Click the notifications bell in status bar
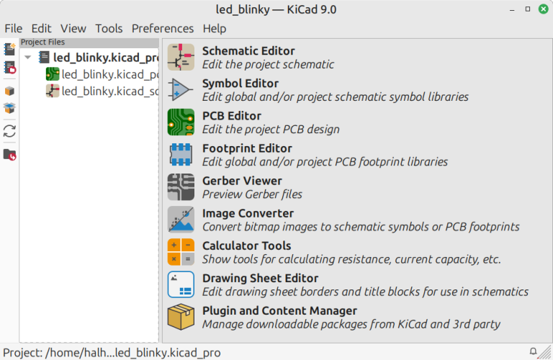The image size is (553, 360). [533, 352]
